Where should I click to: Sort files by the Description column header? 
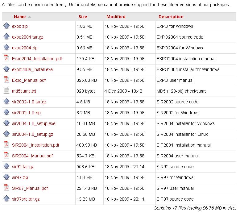click(x=171, y=17)
